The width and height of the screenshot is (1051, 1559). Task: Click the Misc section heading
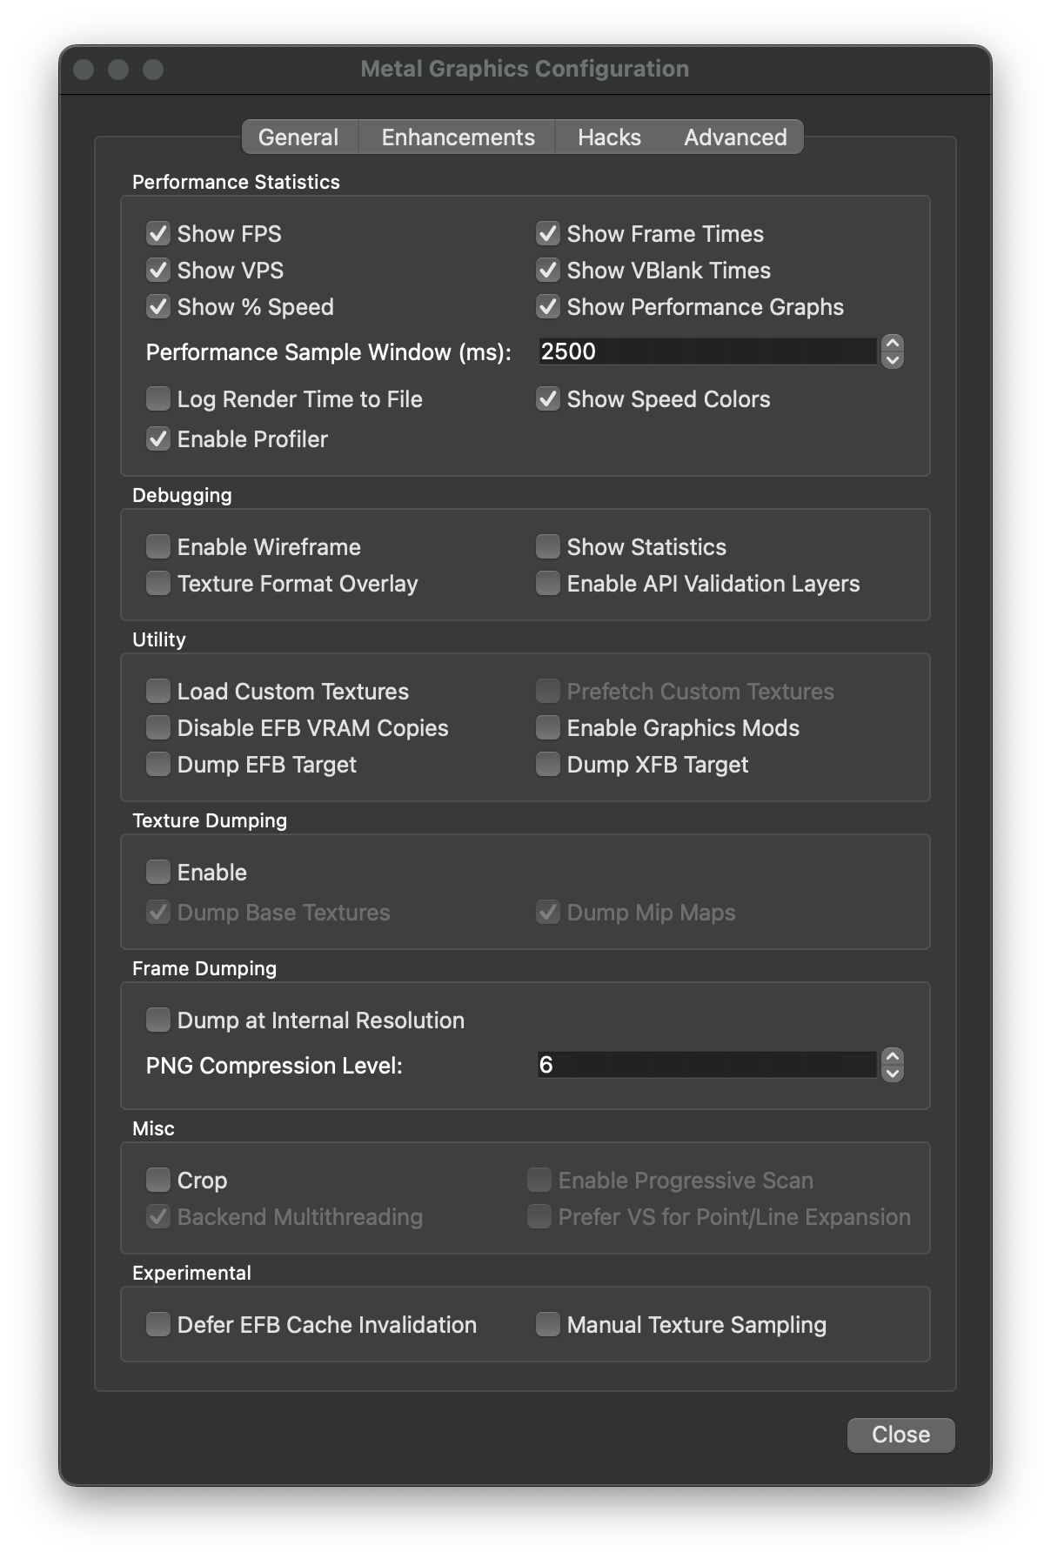pyautogui.click(x=153, y=1128)
